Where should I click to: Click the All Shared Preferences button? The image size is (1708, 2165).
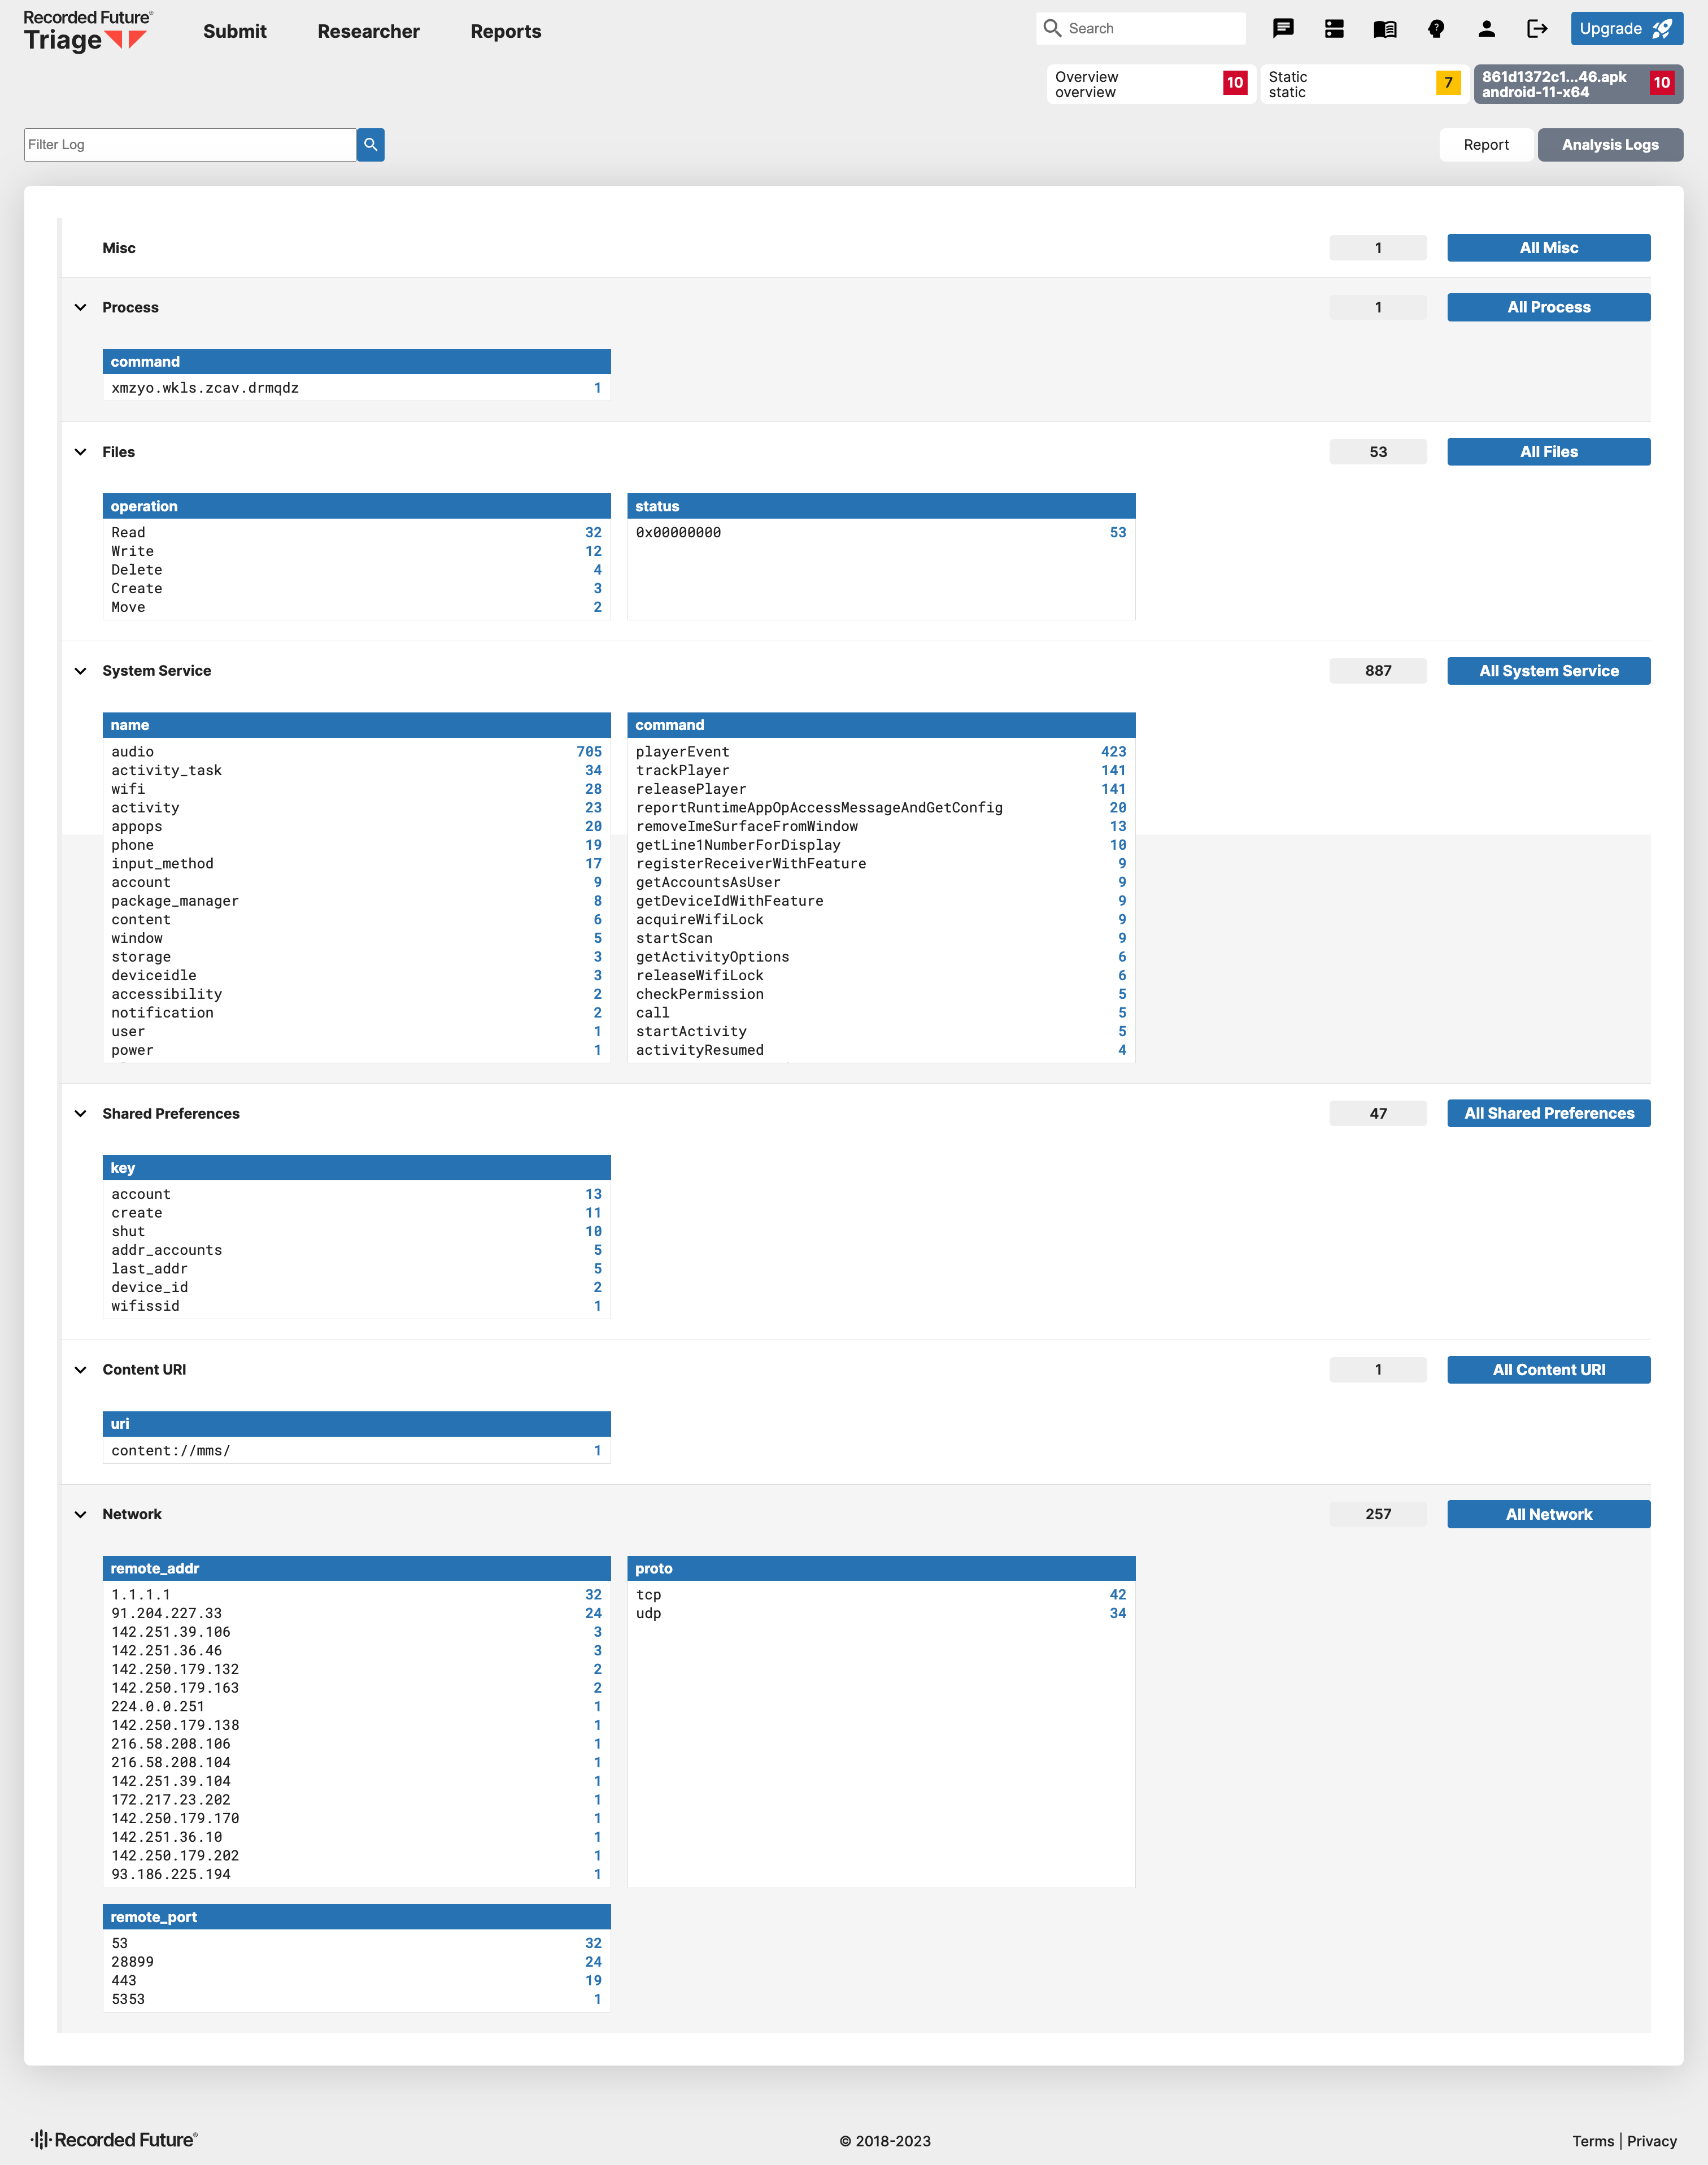(x=1548, y=1114)
